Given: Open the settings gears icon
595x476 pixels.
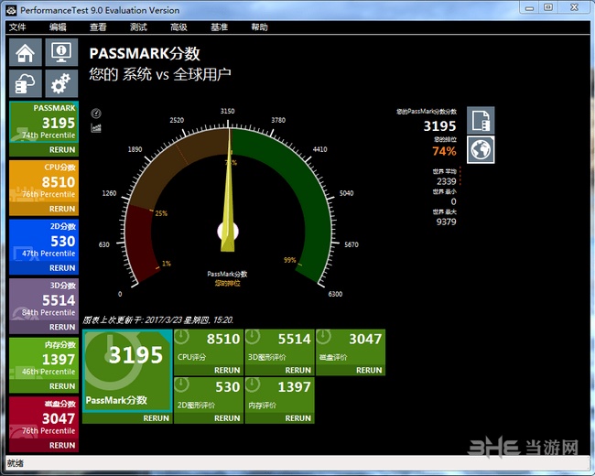Looking at the screenshot, I should point(61,83).
